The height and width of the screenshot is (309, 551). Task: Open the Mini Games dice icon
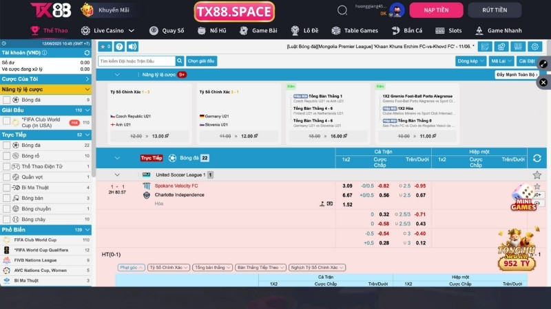[523, 197]
